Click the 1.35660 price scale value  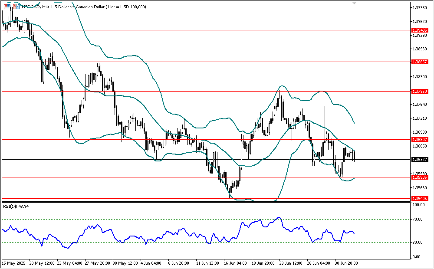(420, 187)
